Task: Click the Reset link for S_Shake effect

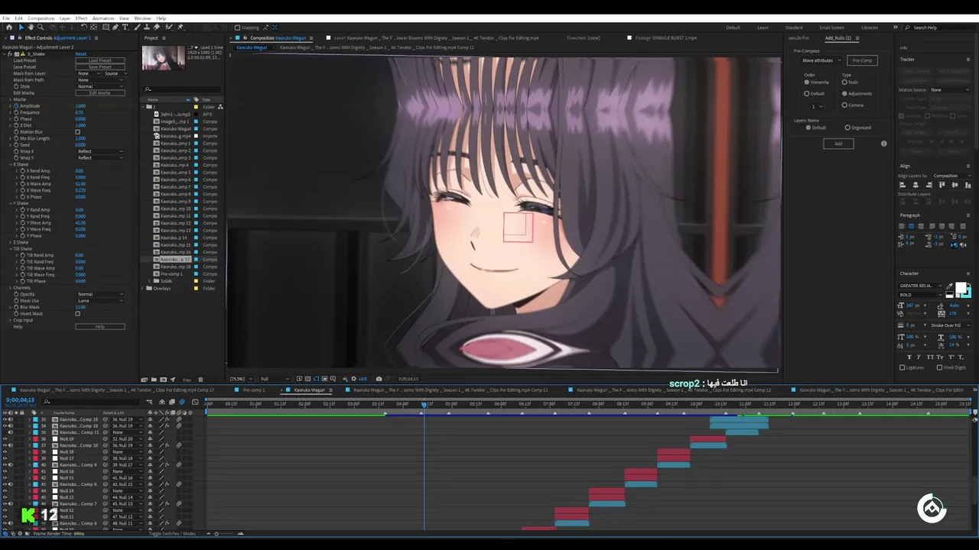Action: pos(80,54)
